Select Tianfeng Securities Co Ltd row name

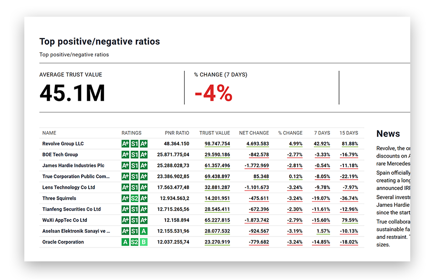click(72, 209)
